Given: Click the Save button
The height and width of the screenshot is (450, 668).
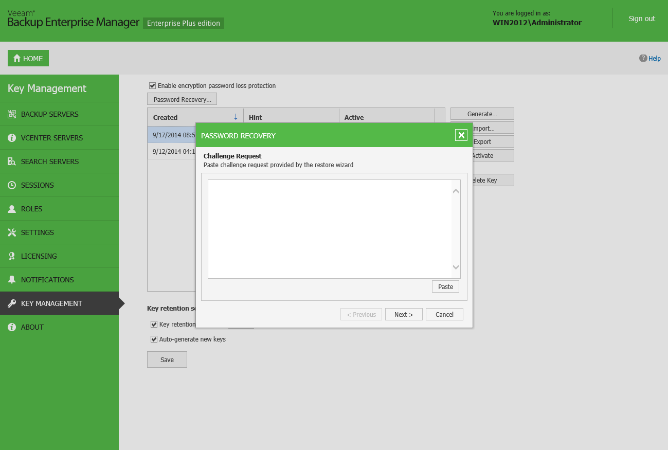Looking at the screenshot, I should [167, 359].
